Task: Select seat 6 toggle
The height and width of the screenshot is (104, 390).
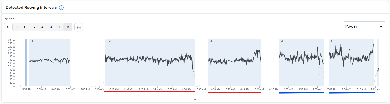Action: point(25,27)
